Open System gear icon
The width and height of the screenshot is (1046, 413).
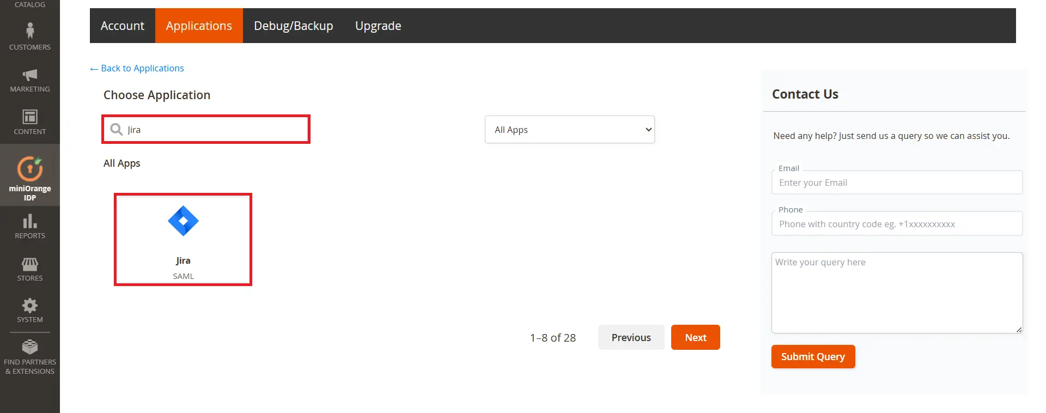coord(30,305)
